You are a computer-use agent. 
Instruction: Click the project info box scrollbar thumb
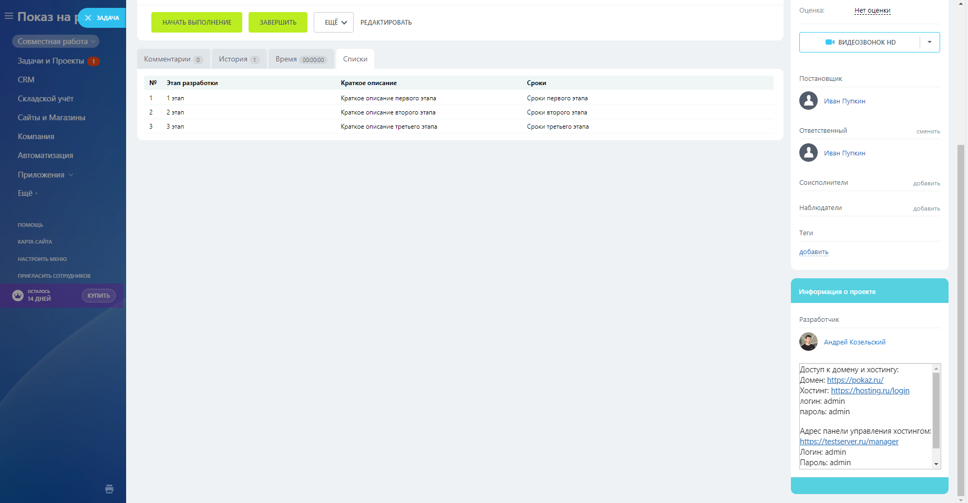point(936,411)
